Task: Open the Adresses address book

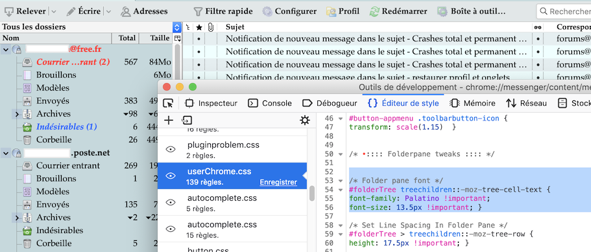Action: 144,11
